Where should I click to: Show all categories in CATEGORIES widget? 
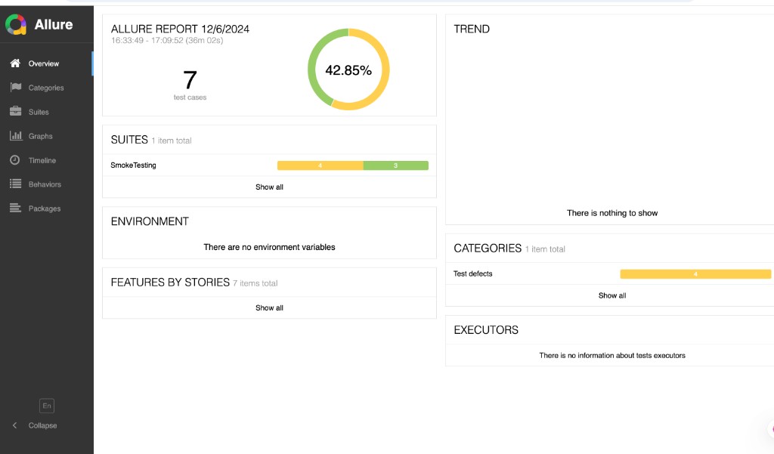[612, 295]
